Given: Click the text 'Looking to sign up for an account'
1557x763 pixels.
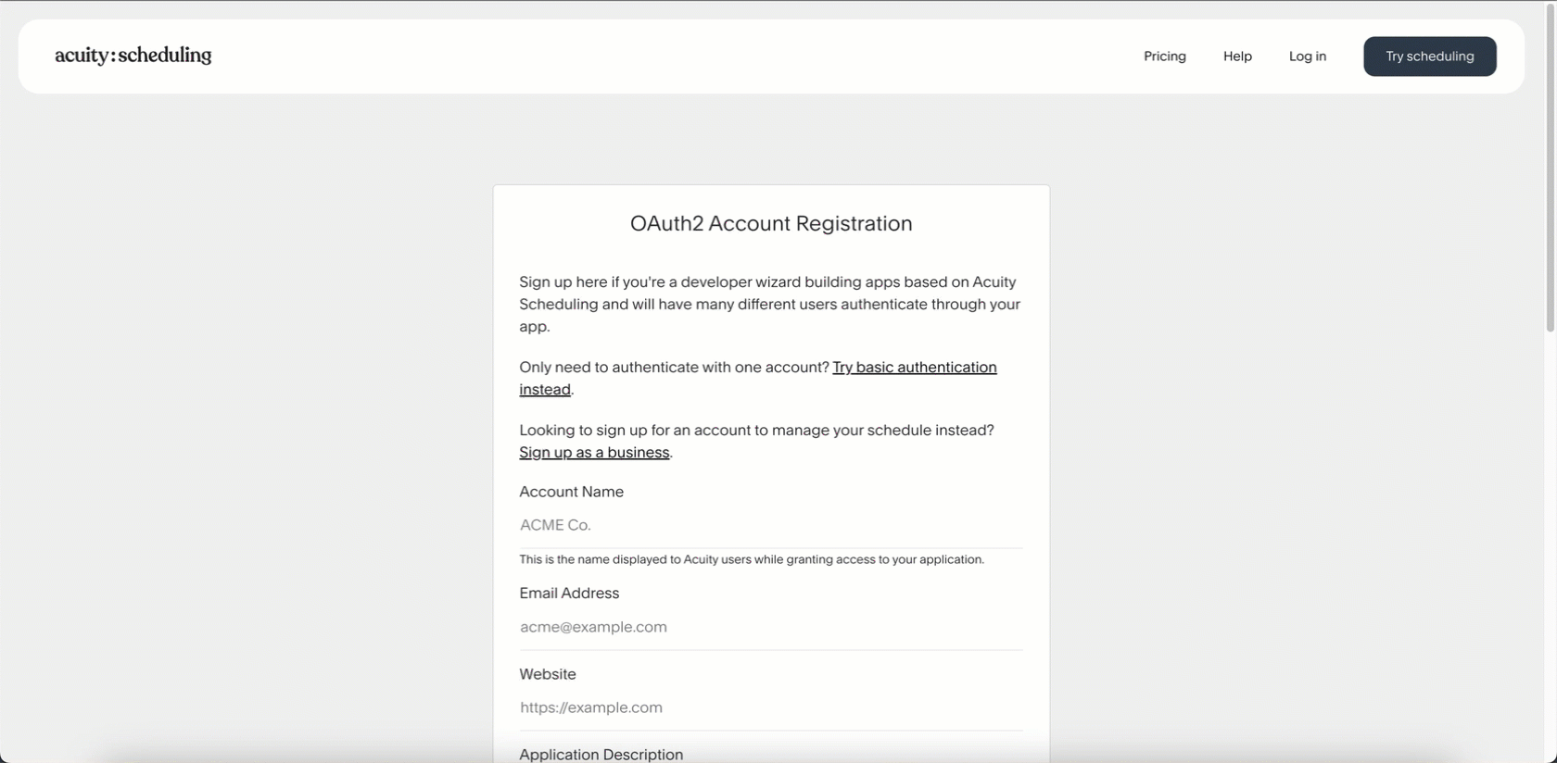Looking at the screenshot, I should (756, 431).
